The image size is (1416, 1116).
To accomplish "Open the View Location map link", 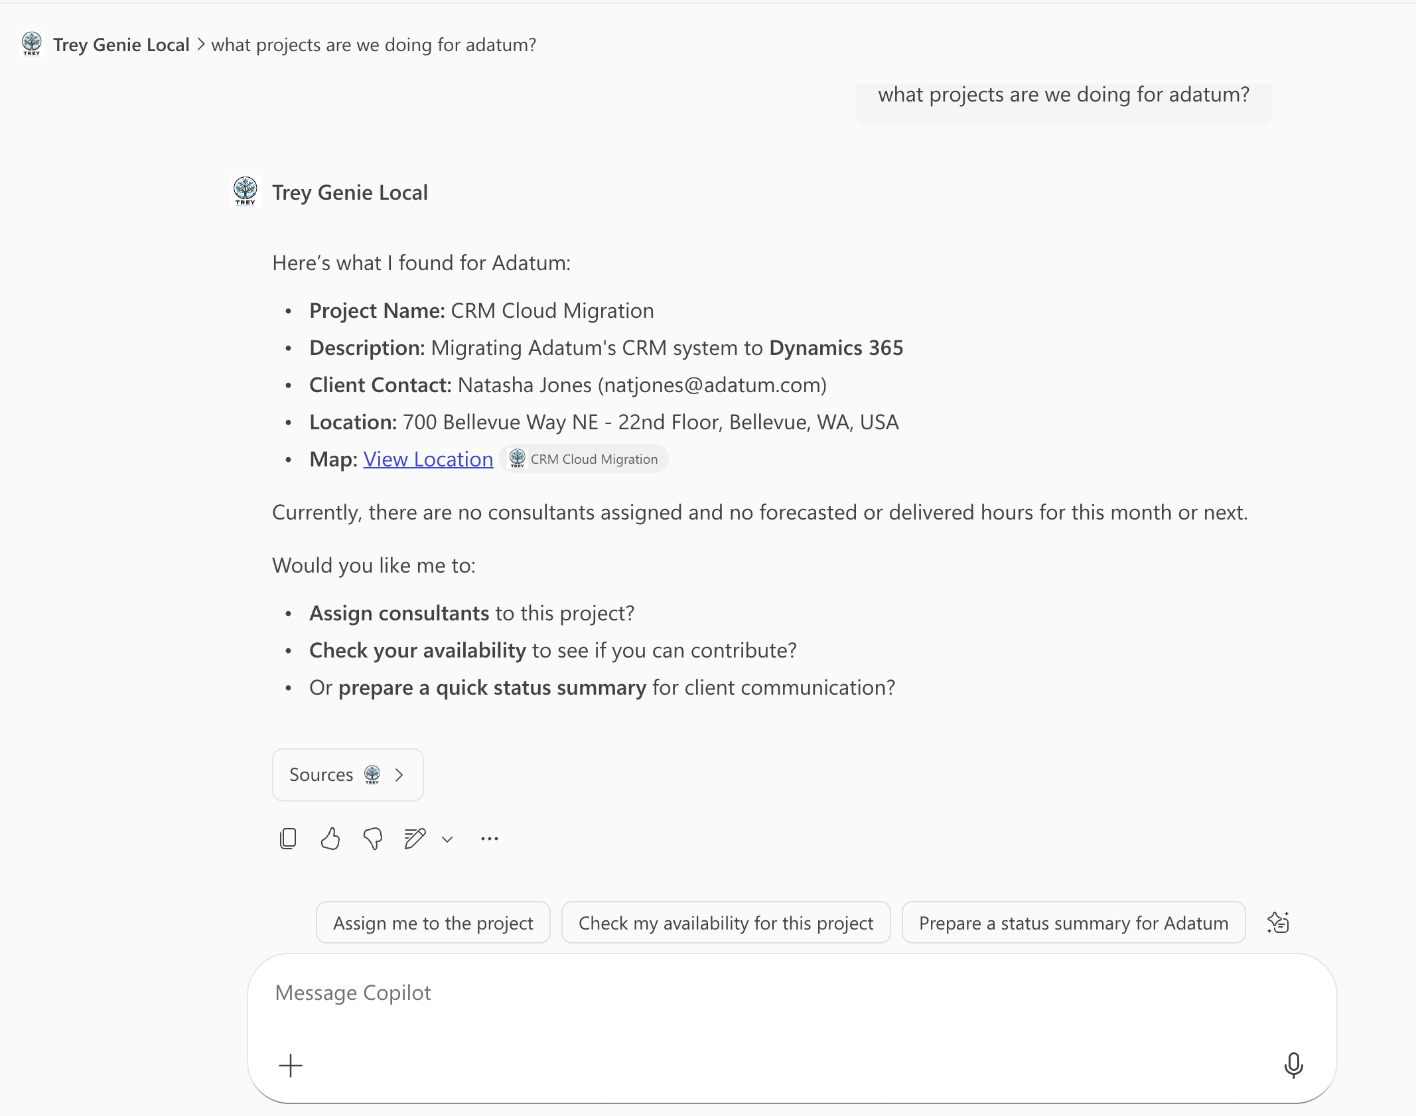I will point(427,458).
